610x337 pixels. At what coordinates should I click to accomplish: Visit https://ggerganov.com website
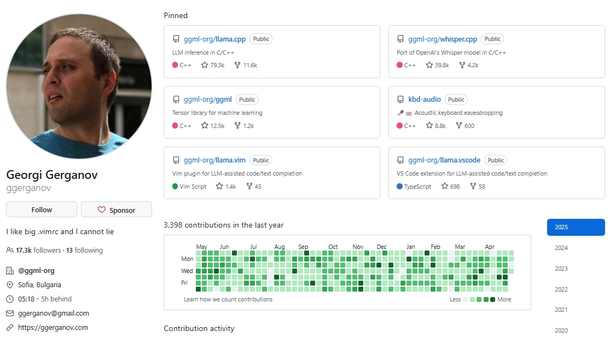[53, 328]
